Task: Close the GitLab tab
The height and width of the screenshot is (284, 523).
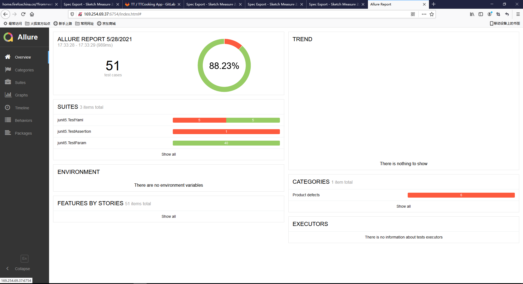Action: (x=179, y=4)
